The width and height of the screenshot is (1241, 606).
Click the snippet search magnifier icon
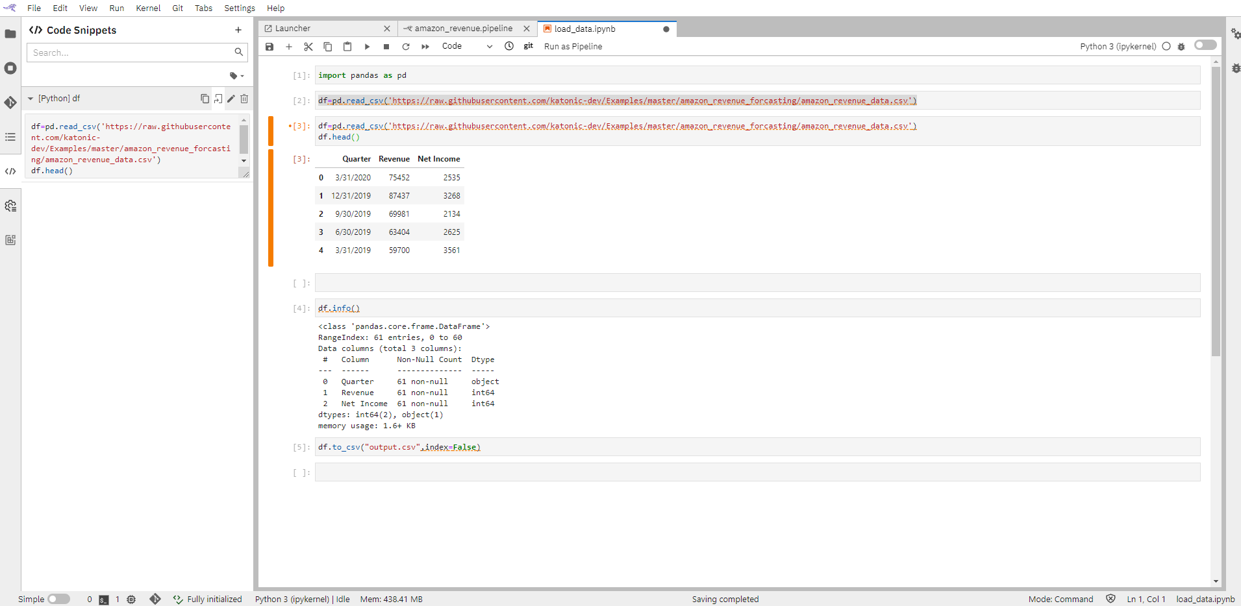tap(238, 52)
